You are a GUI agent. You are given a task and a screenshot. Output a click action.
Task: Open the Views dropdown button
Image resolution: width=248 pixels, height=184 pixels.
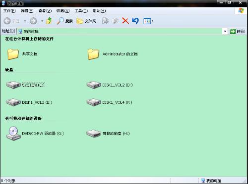coord(148,21)
